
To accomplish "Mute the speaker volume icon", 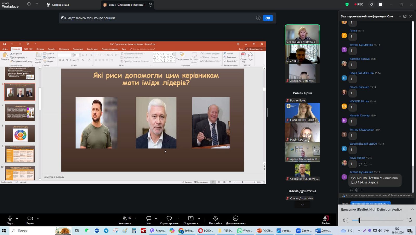I will pos(345,220).
